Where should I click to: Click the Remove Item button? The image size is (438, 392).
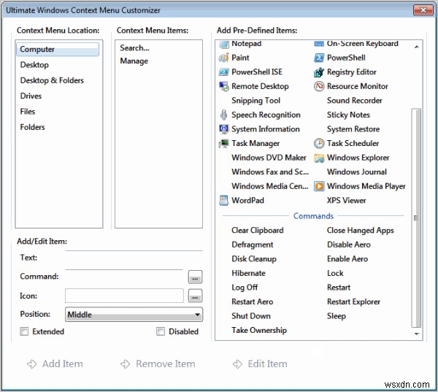coord(158,364)
